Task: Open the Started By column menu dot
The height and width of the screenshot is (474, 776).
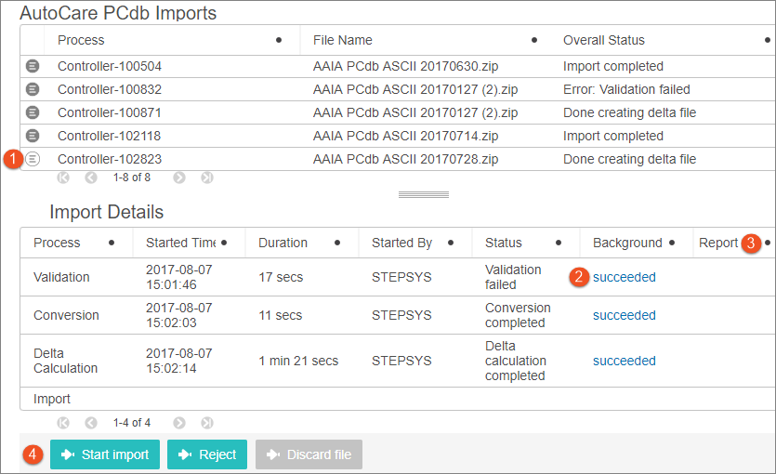Action: pos(451,243)
